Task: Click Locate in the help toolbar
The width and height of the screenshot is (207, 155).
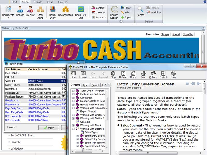Action: click(x=83, y=75)
